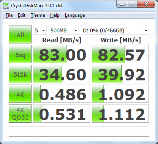This screenshot has height=144, width=158.
Task: Start the 512K benchmark test
Action: (x=20, y=74)
